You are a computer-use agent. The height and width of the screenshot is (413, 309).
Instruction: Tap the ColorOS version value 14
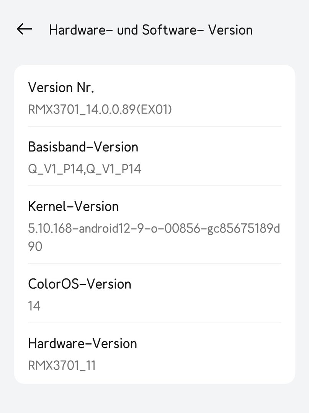34,306
